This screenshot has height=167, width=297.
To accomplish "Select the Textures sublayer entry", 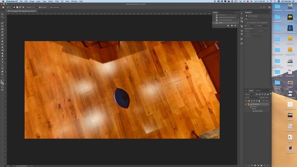I will [254, 107].
